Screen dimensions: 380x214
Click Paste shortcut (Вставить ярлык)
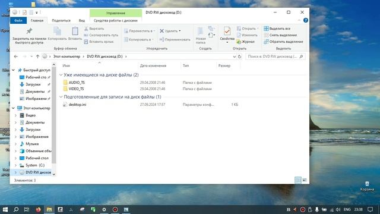(99, 42)
